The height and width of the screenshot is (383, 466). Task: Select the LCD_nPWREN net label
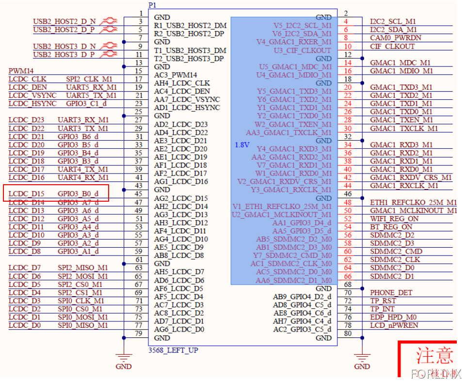pos(394,325)
